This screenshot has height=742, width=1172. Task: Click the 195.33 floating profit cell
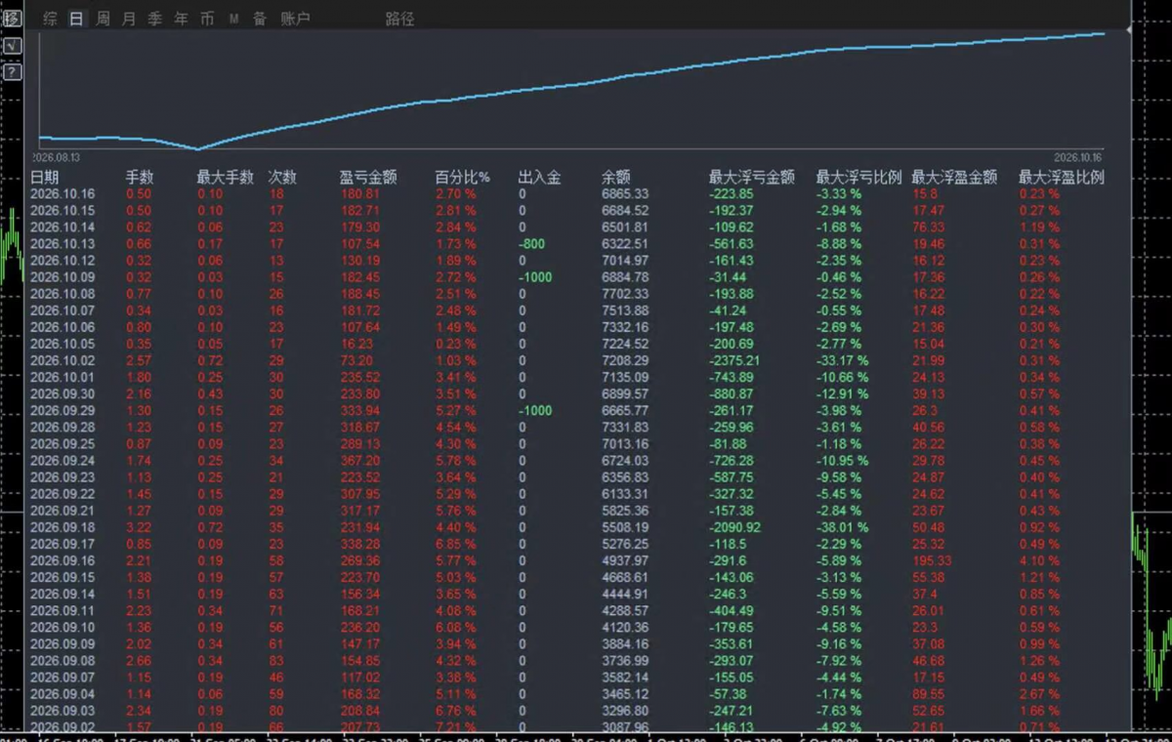click(932, 560)
